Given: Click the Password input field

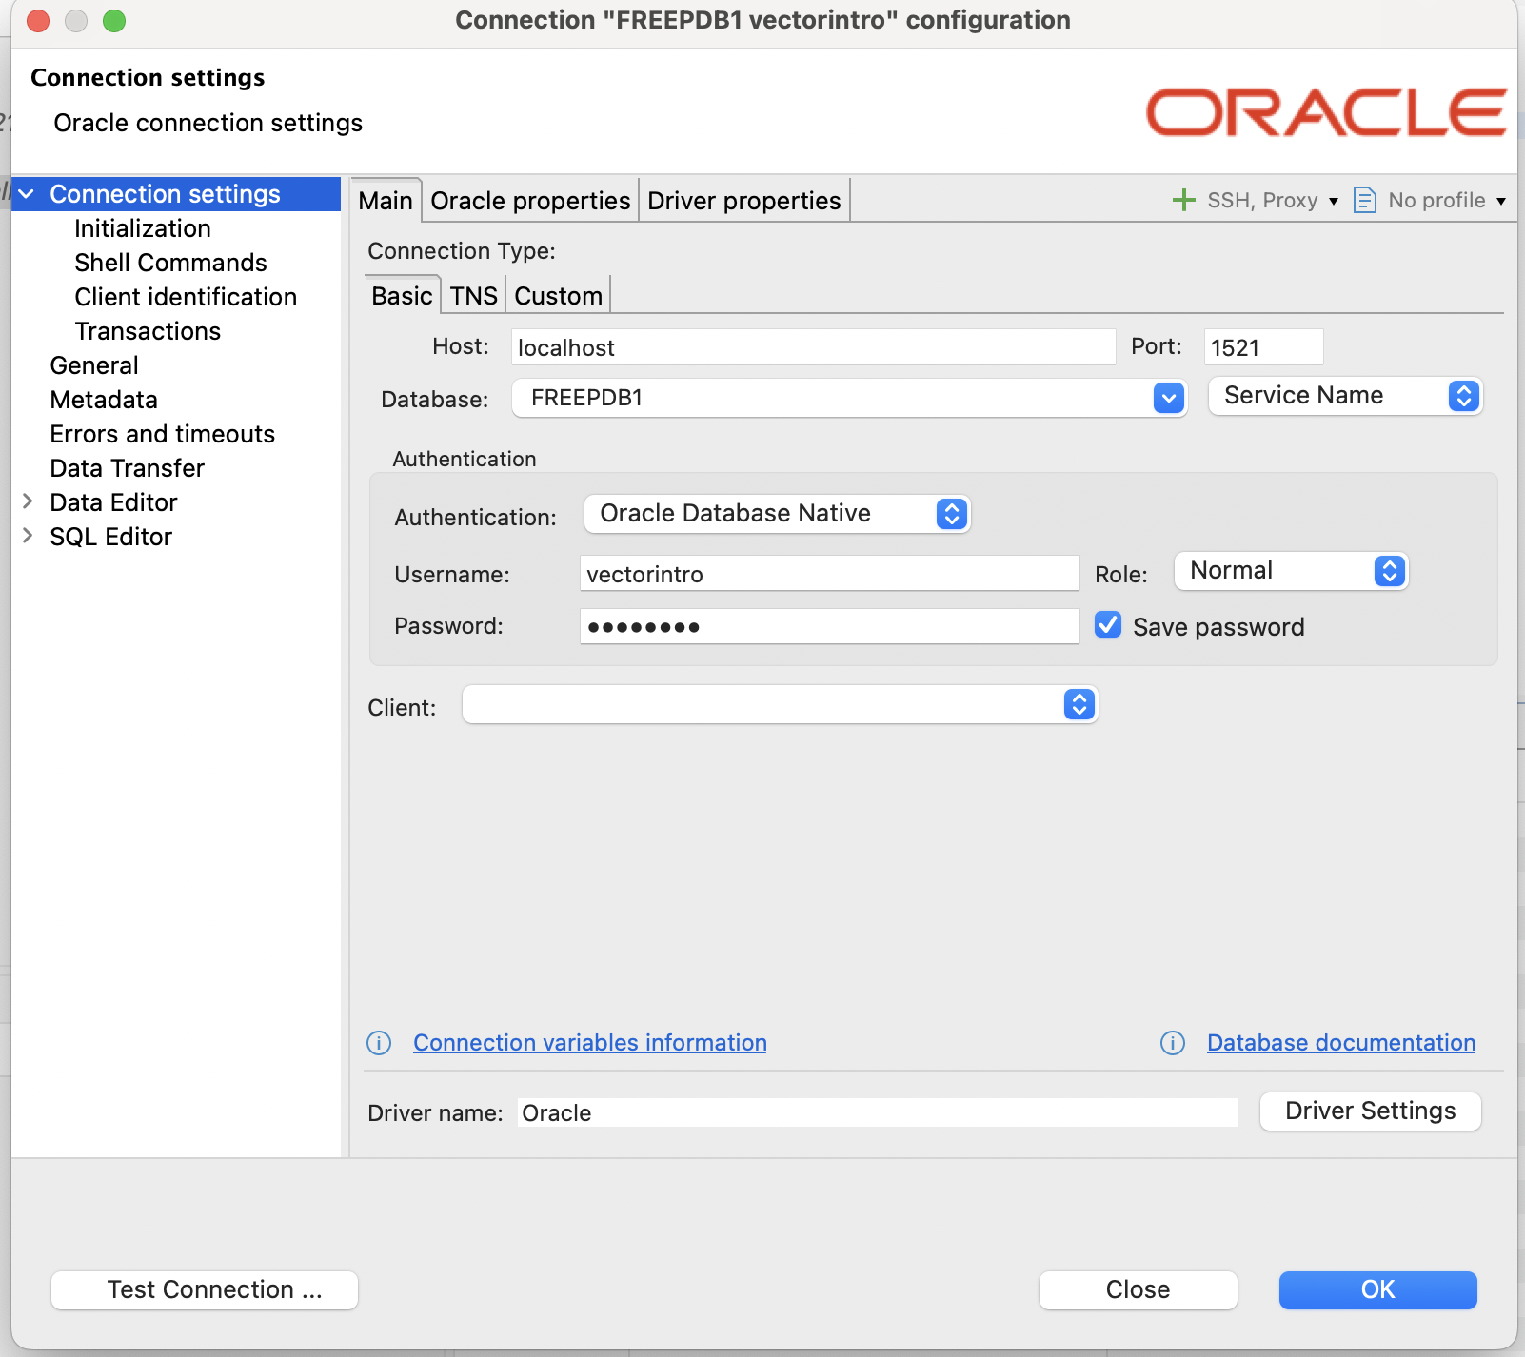Looking at the screenshot, I should coord(830,627).
